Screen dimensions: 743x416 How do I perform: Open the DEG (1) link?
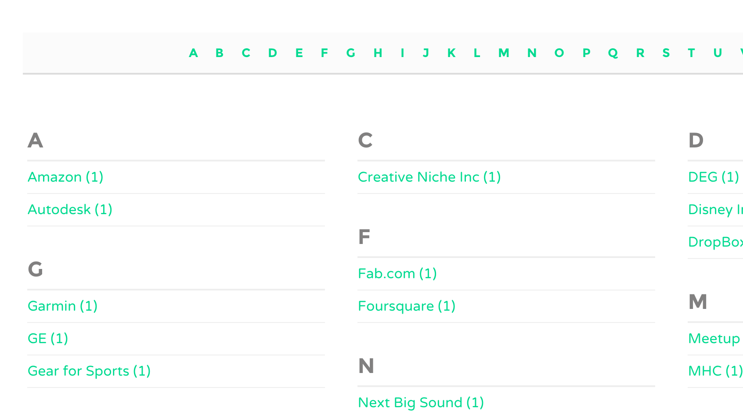714,177
